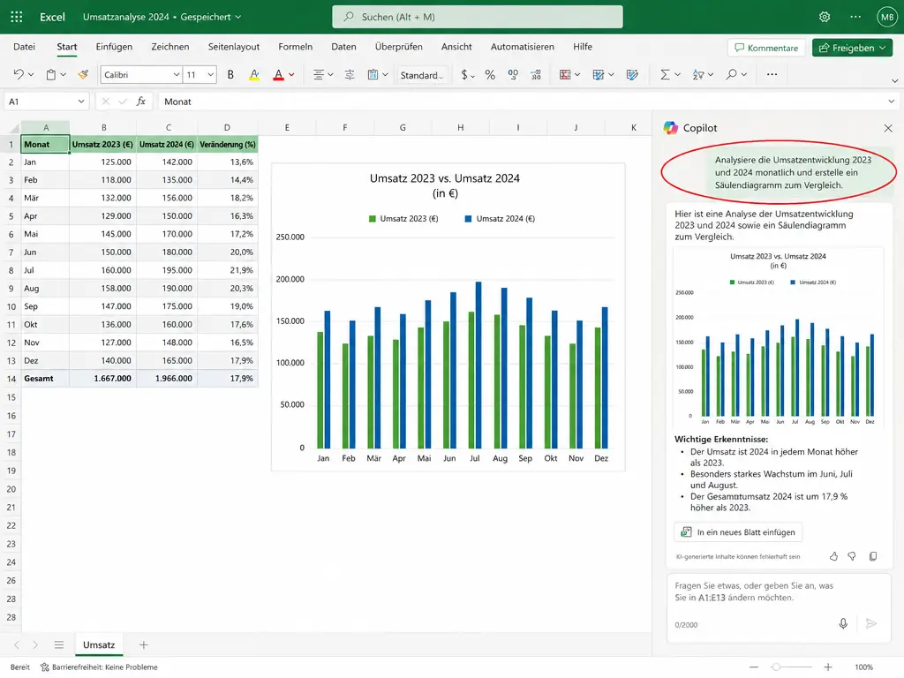Expand the Name Box A1 dropdown

pos(80,102)
